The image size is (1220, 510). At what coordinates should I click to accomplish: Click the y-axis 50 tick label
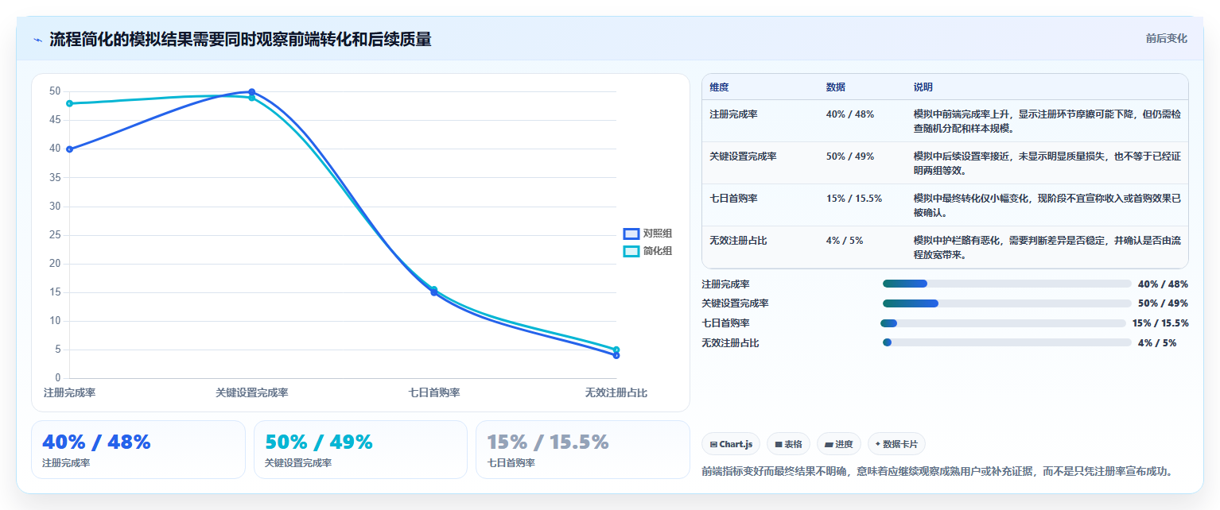(x=55, y=91)
